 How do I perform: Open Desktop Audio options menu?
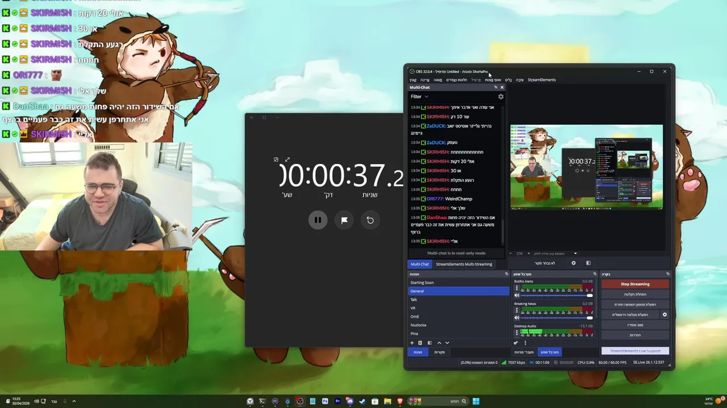click(517, 333)
